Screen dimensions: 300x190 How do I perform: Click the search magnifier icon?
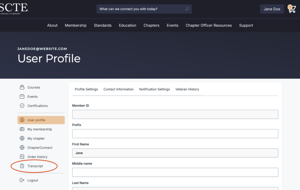pyautogui.click(x=187, y=9)
